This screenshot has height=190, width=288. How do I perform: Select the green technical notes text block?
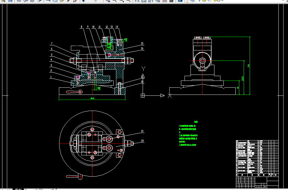188,134
